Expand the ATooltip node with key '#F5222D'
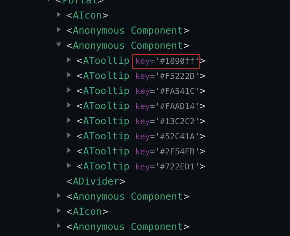This screenshot has width=290, height=236. 69,76
